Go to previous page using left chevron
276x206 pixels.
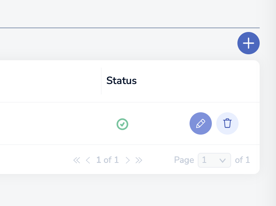[x=88, y=160]
